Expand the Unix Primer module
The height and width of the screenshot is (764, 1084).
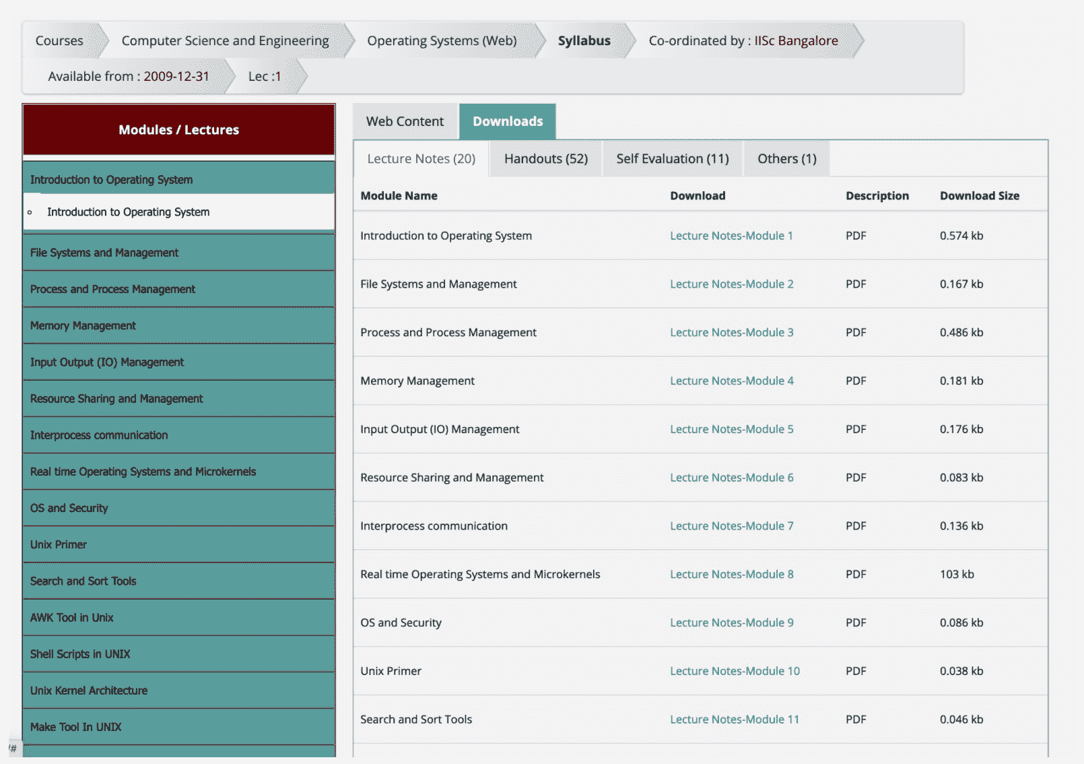(59, 545)
